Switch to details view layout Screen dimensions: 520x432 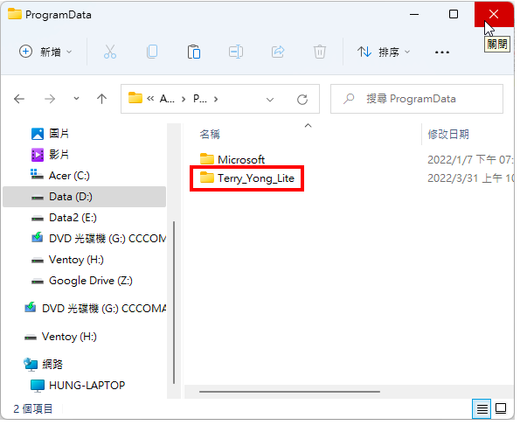pos(482,408)
